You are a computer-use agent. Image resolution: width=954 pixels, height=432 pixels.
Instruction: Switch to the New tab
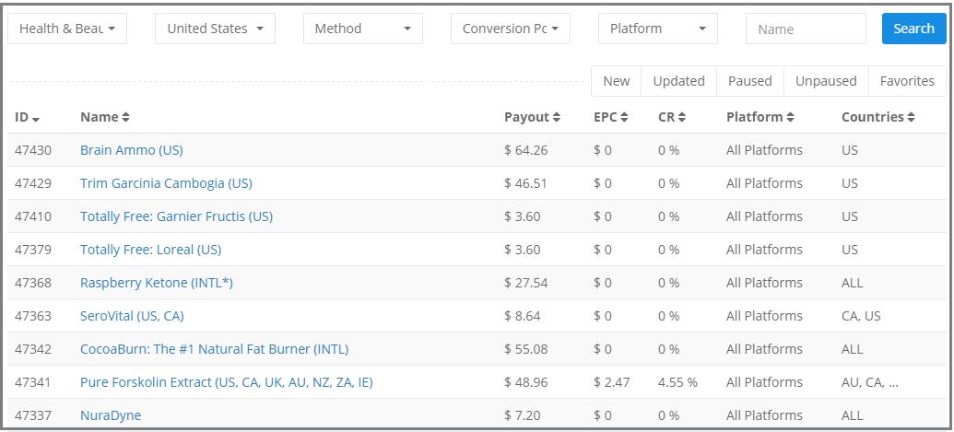[x=617, y=81]
